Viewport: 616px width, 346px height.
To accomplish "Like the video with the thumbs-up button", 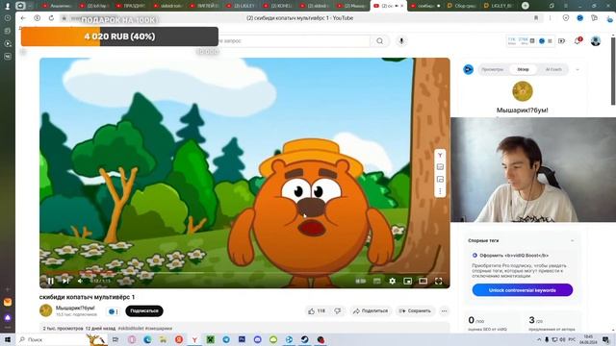I will 317,311.
